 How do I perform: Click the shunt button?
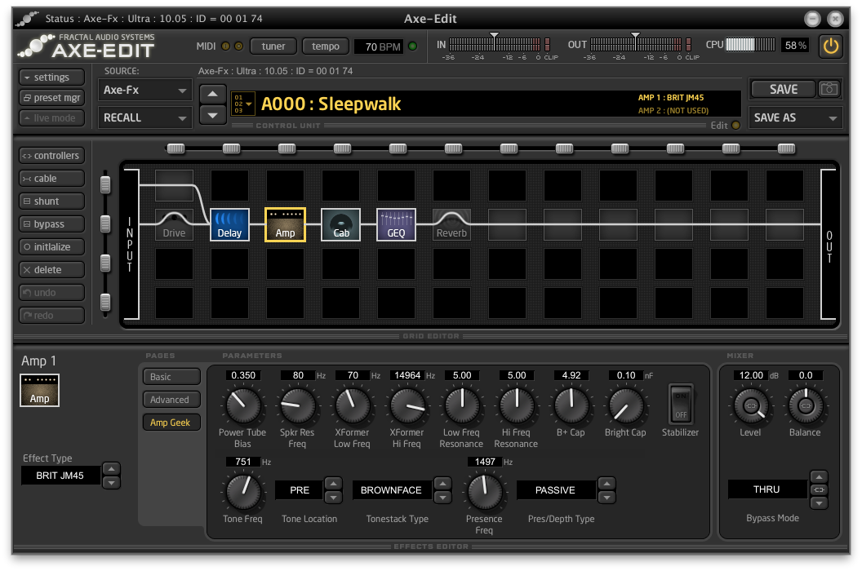(51, 201)
